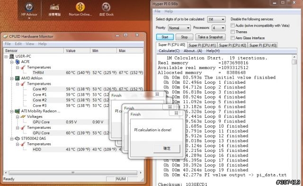Click the CPUID Hardware Monitor title bar icon
The height and width of the screenshot is (186, 303).
(5, 36)
